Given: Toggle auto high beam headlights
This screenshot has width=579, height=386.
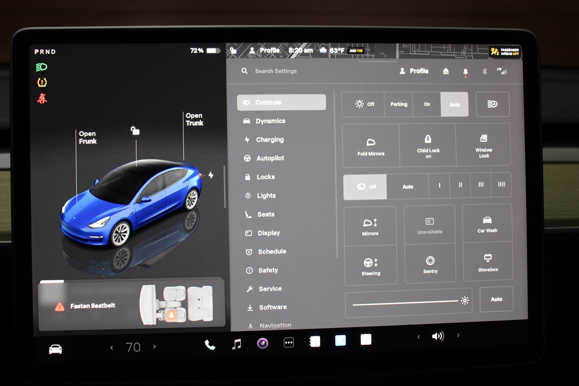Looking at the screenshot, I should point(492,104).
